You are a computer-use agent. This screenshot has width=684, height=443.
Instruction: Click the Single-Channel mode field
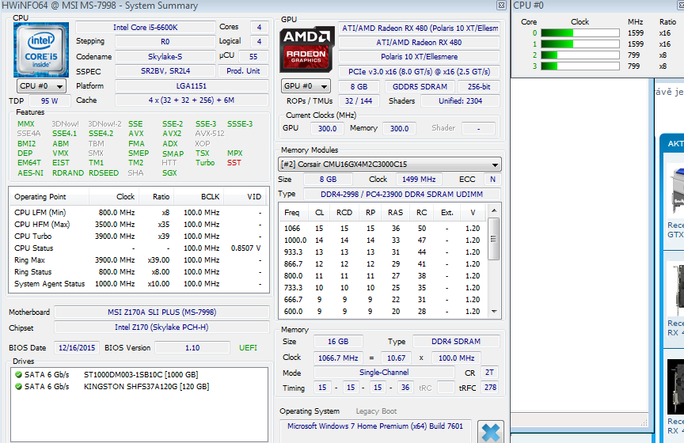coord(384,373)
